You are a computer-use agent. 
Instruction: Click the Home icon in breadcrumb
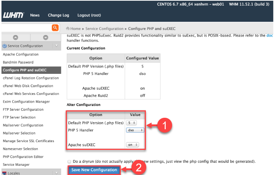click(68, 28)
